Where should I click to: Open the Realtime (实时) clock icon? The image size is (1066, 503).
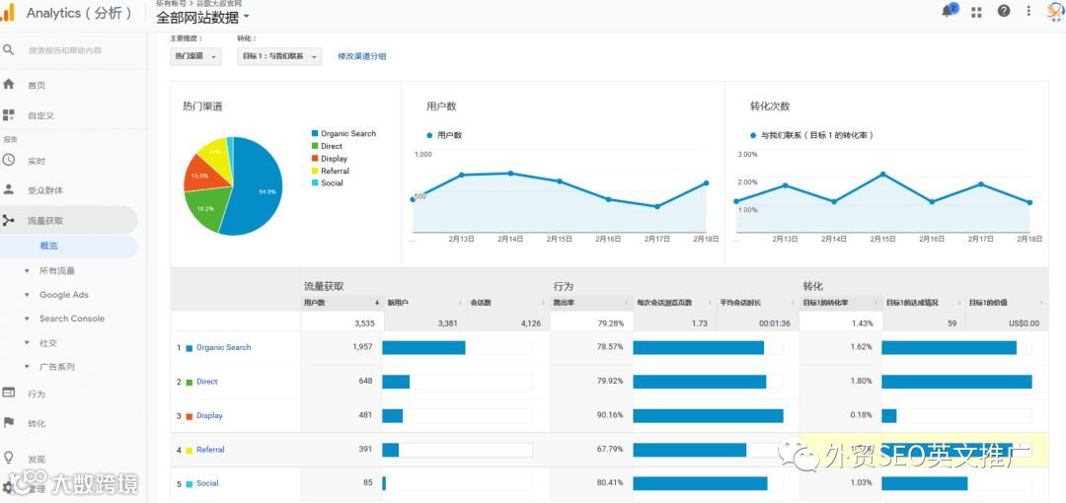click(x=8, y=160)
